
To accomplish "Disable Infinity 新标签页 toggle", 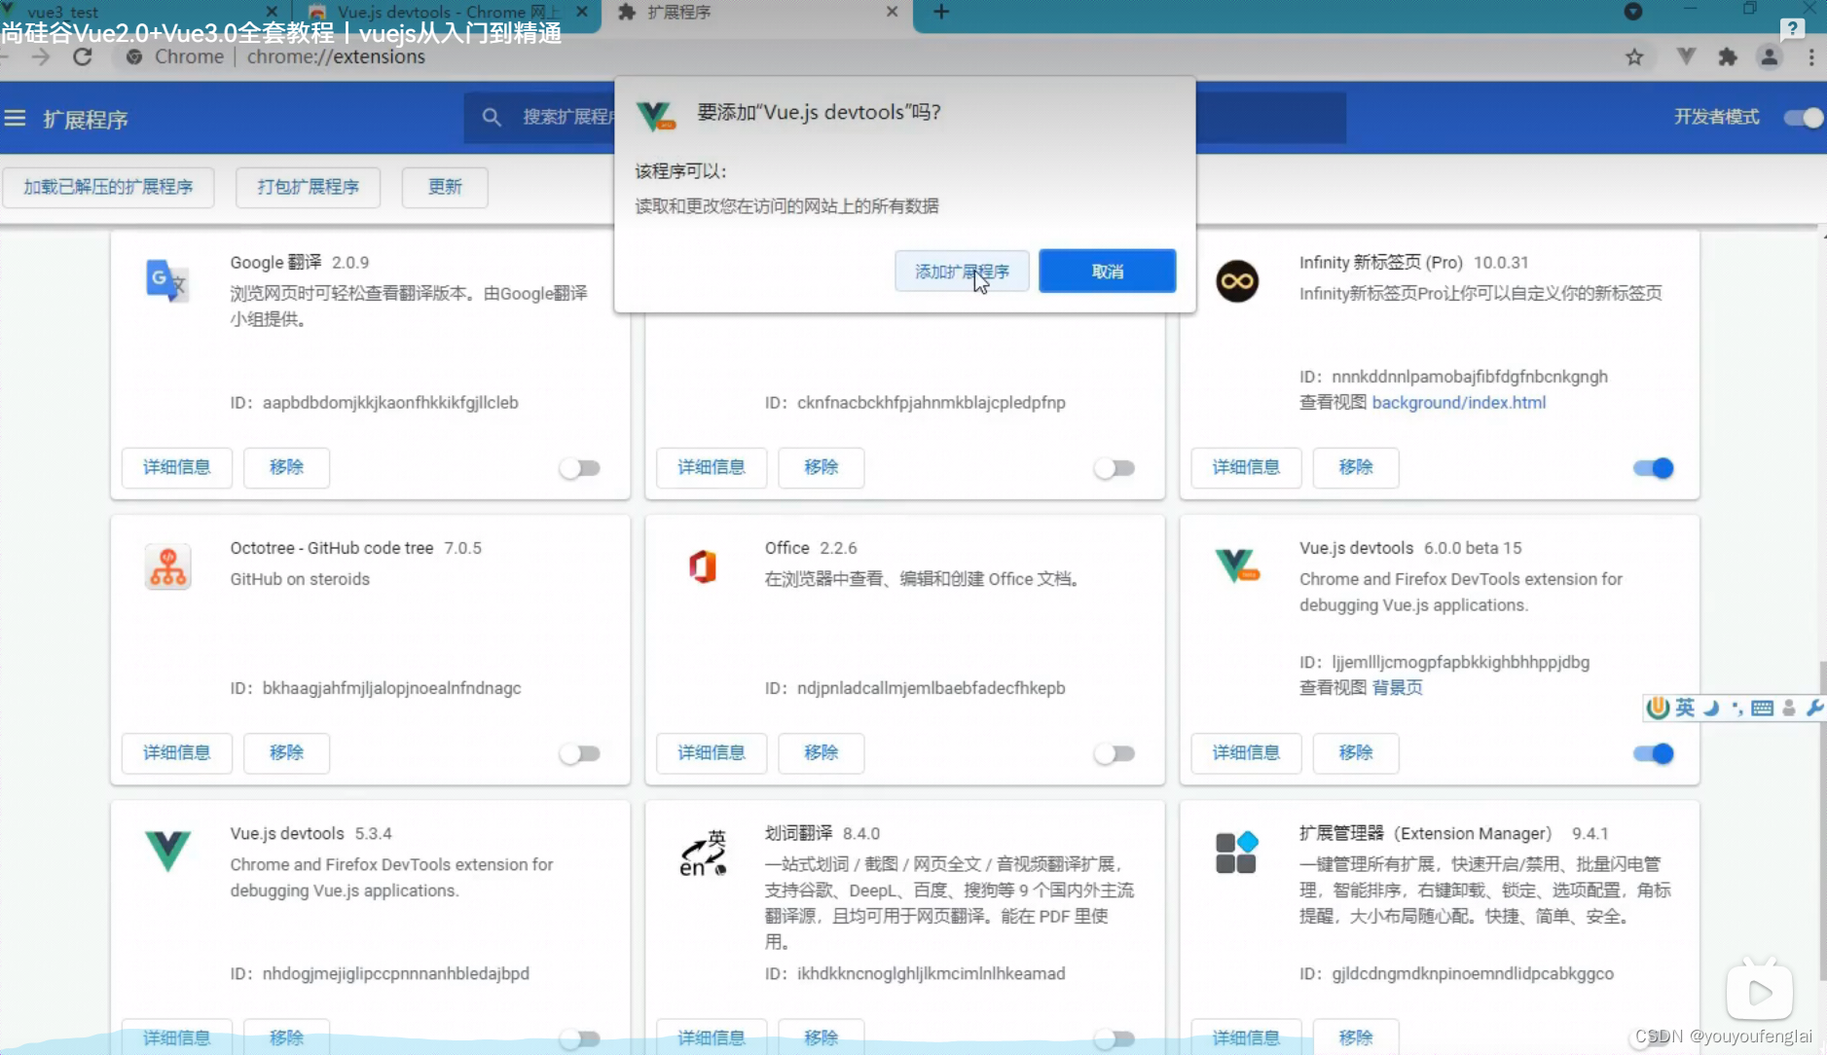I will point(1653,468).
